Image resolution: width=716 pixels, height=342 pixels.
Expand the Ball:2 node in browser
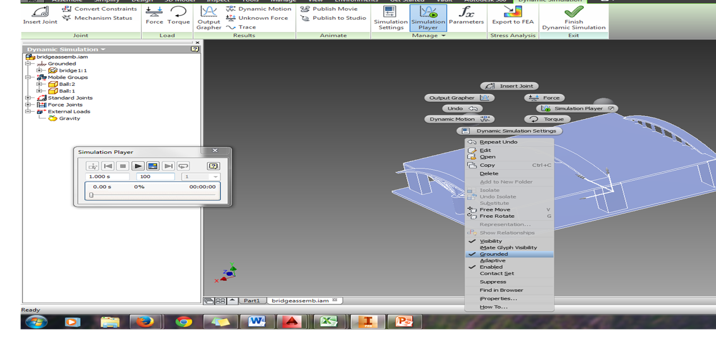[x=39, y=84]
